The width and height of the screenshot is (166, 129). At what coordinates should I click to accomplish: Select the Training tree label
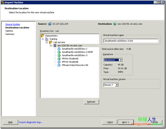pos(53,39)
